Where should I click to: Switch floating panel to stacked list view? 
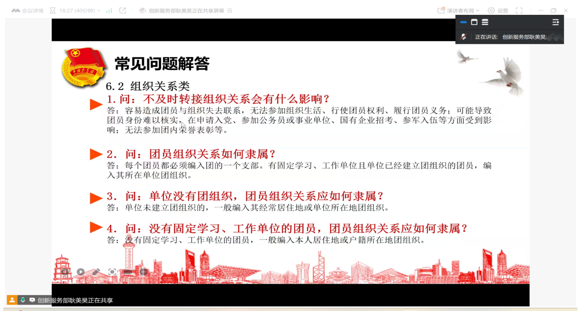pyautogui.click(x=485, y=22)
